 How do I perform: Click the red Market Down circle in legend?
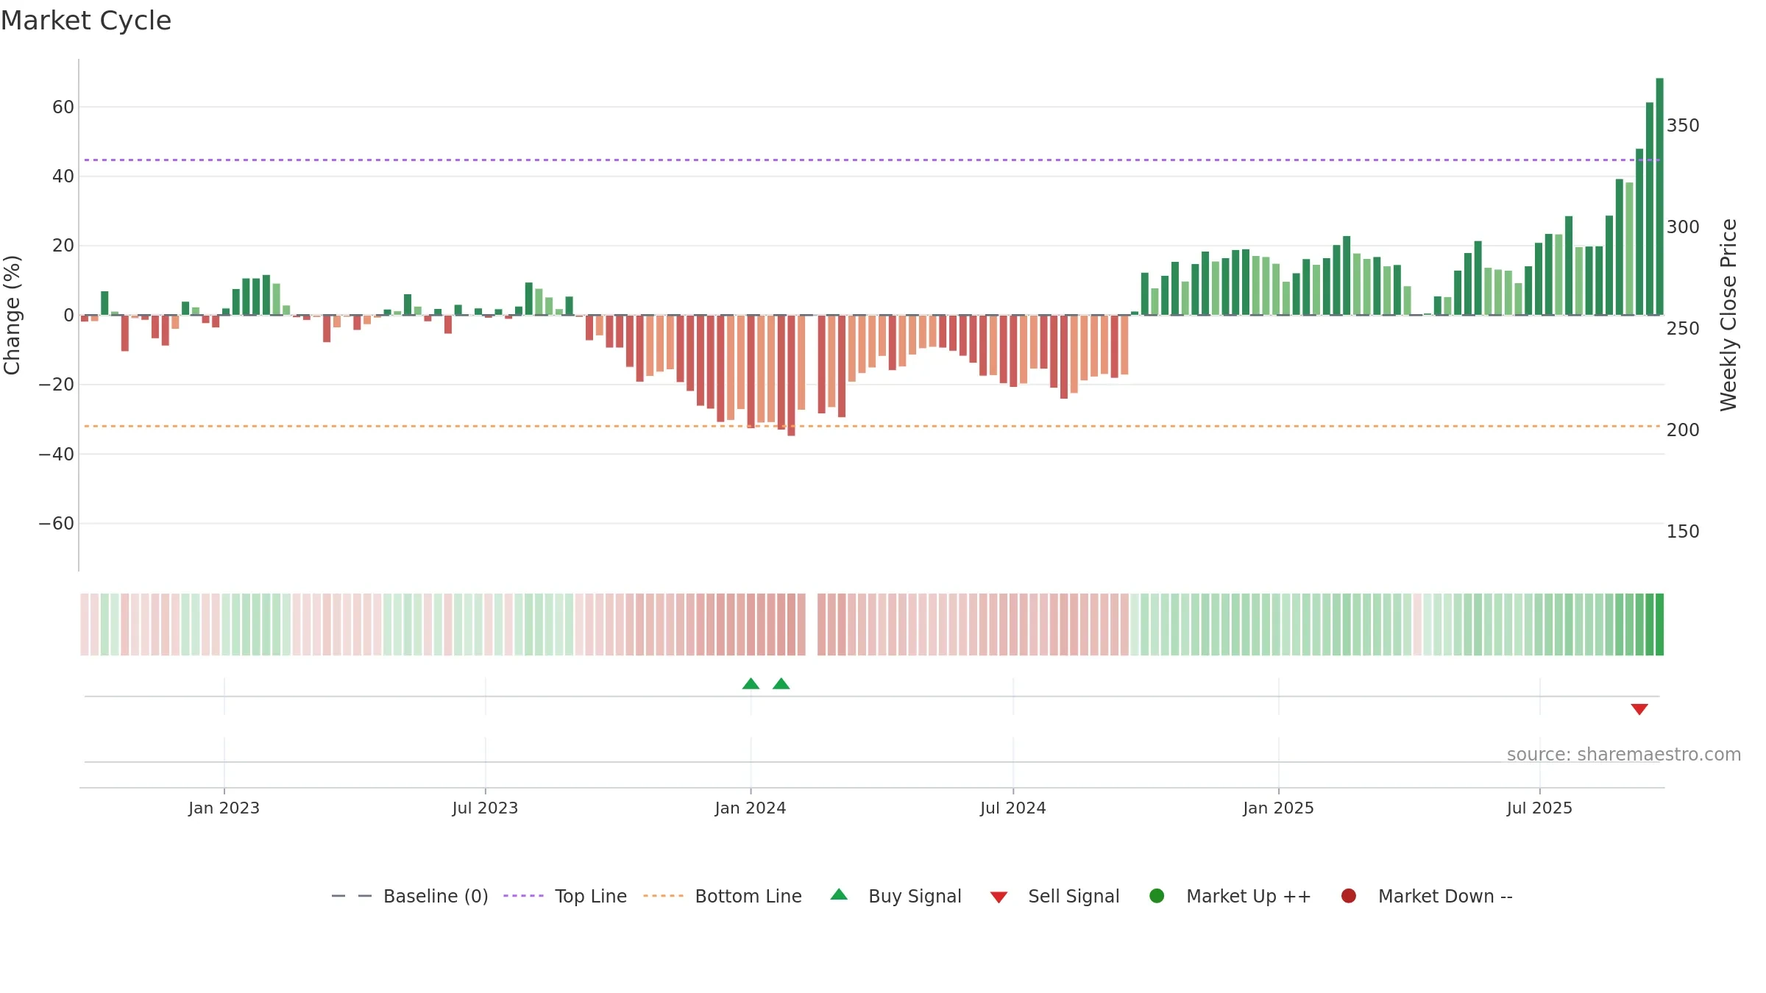pos(1349,896)
